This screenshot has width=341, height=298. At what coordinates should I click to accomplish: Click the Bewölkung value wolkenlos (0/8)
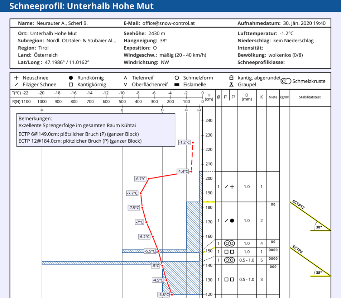coord(285,55)
